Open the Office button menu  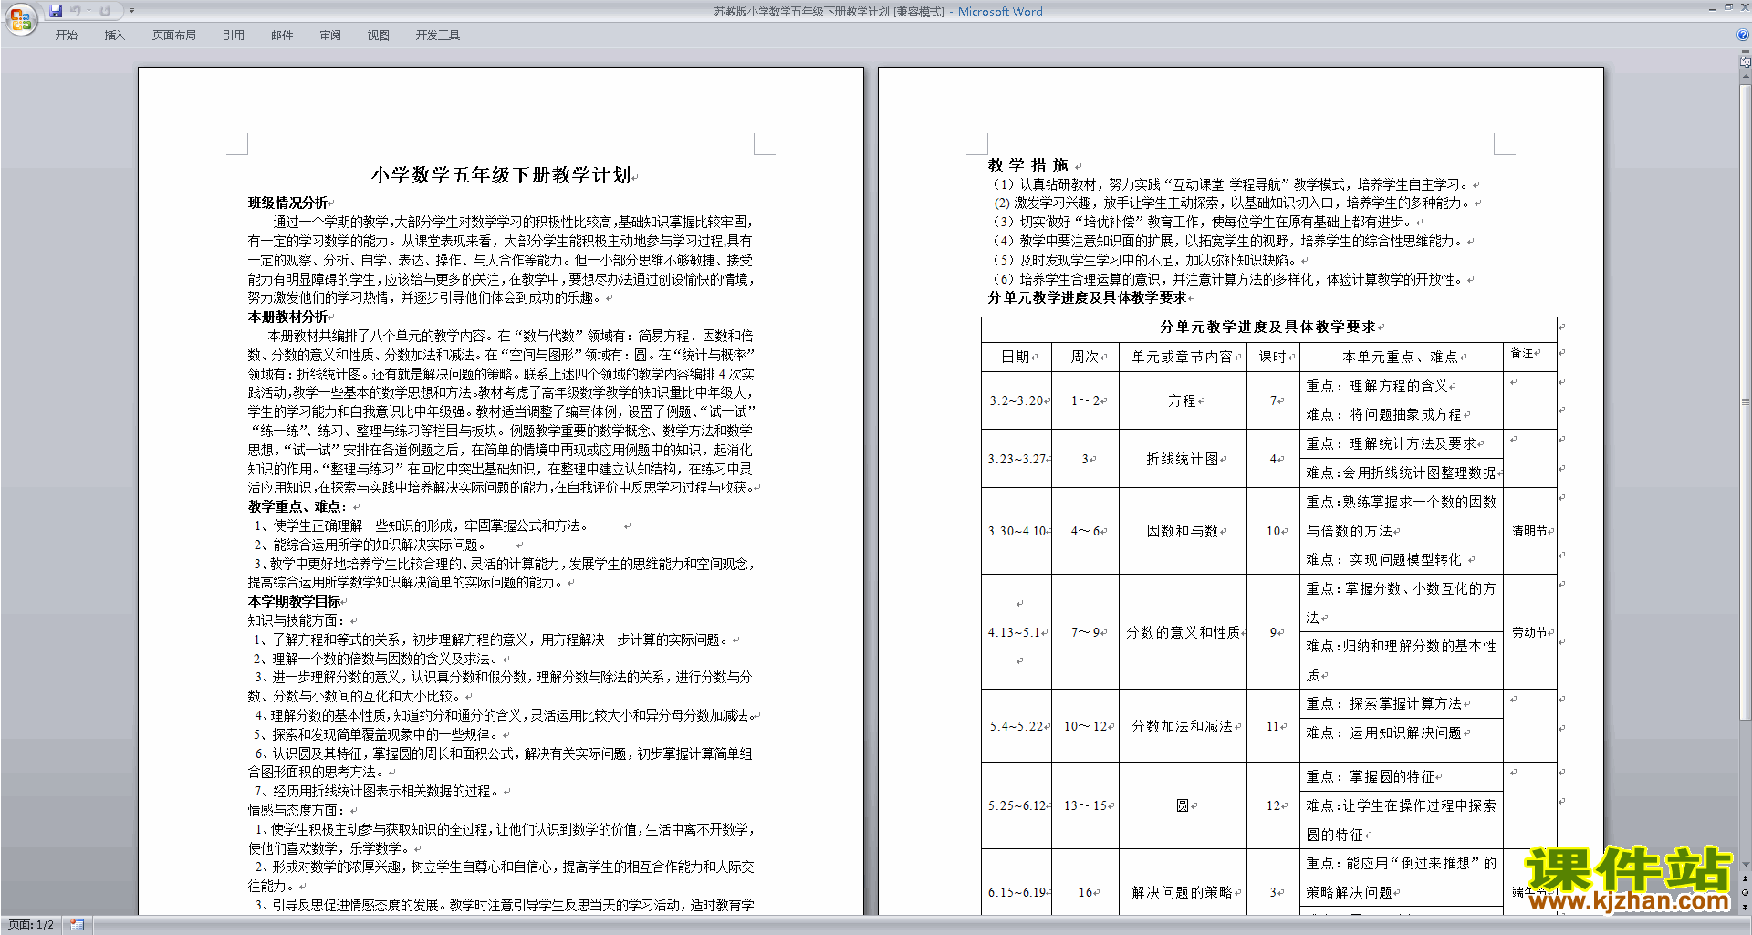20,19
